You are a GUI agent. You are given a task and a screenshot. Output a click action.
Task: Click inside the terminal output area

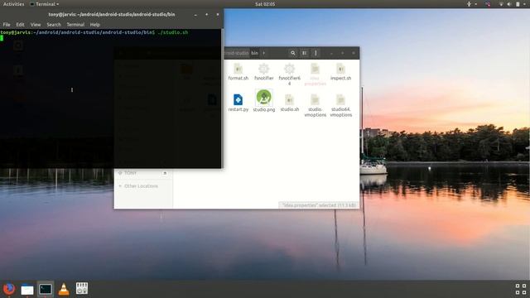click(x=110, y=99)
